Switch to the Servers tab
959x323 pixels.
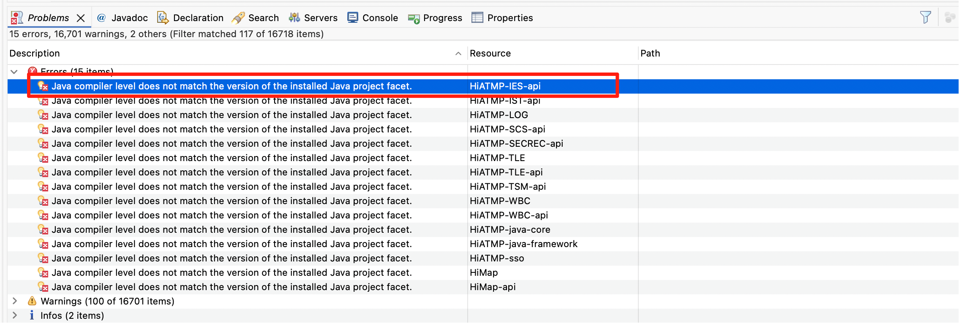(x=321, y=18)
